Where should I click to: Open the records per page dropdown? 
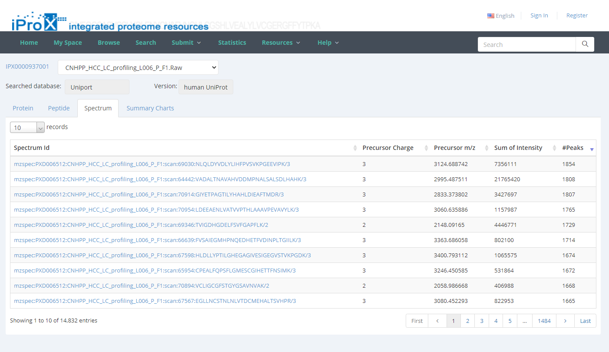[27, 127]
